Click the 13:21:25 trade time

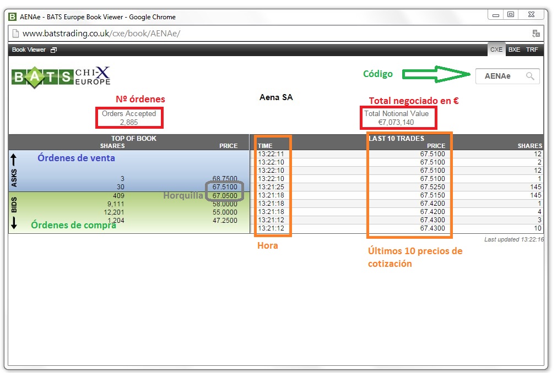click(271, 187)
